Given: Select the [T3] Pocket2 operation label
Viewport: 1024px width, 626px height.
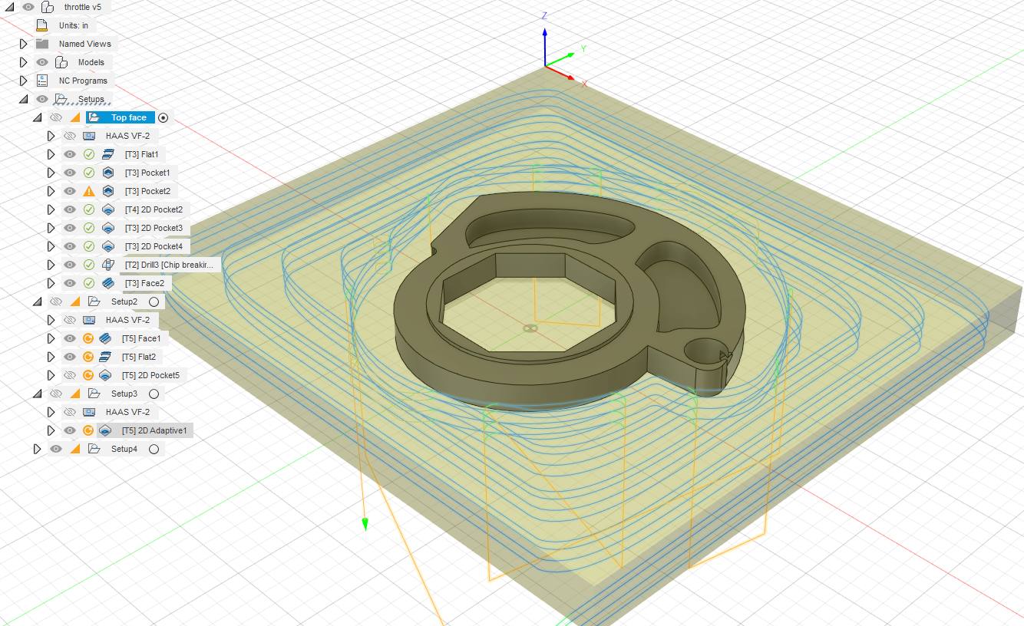Looking at the screenshot, I should click(147, 191).
